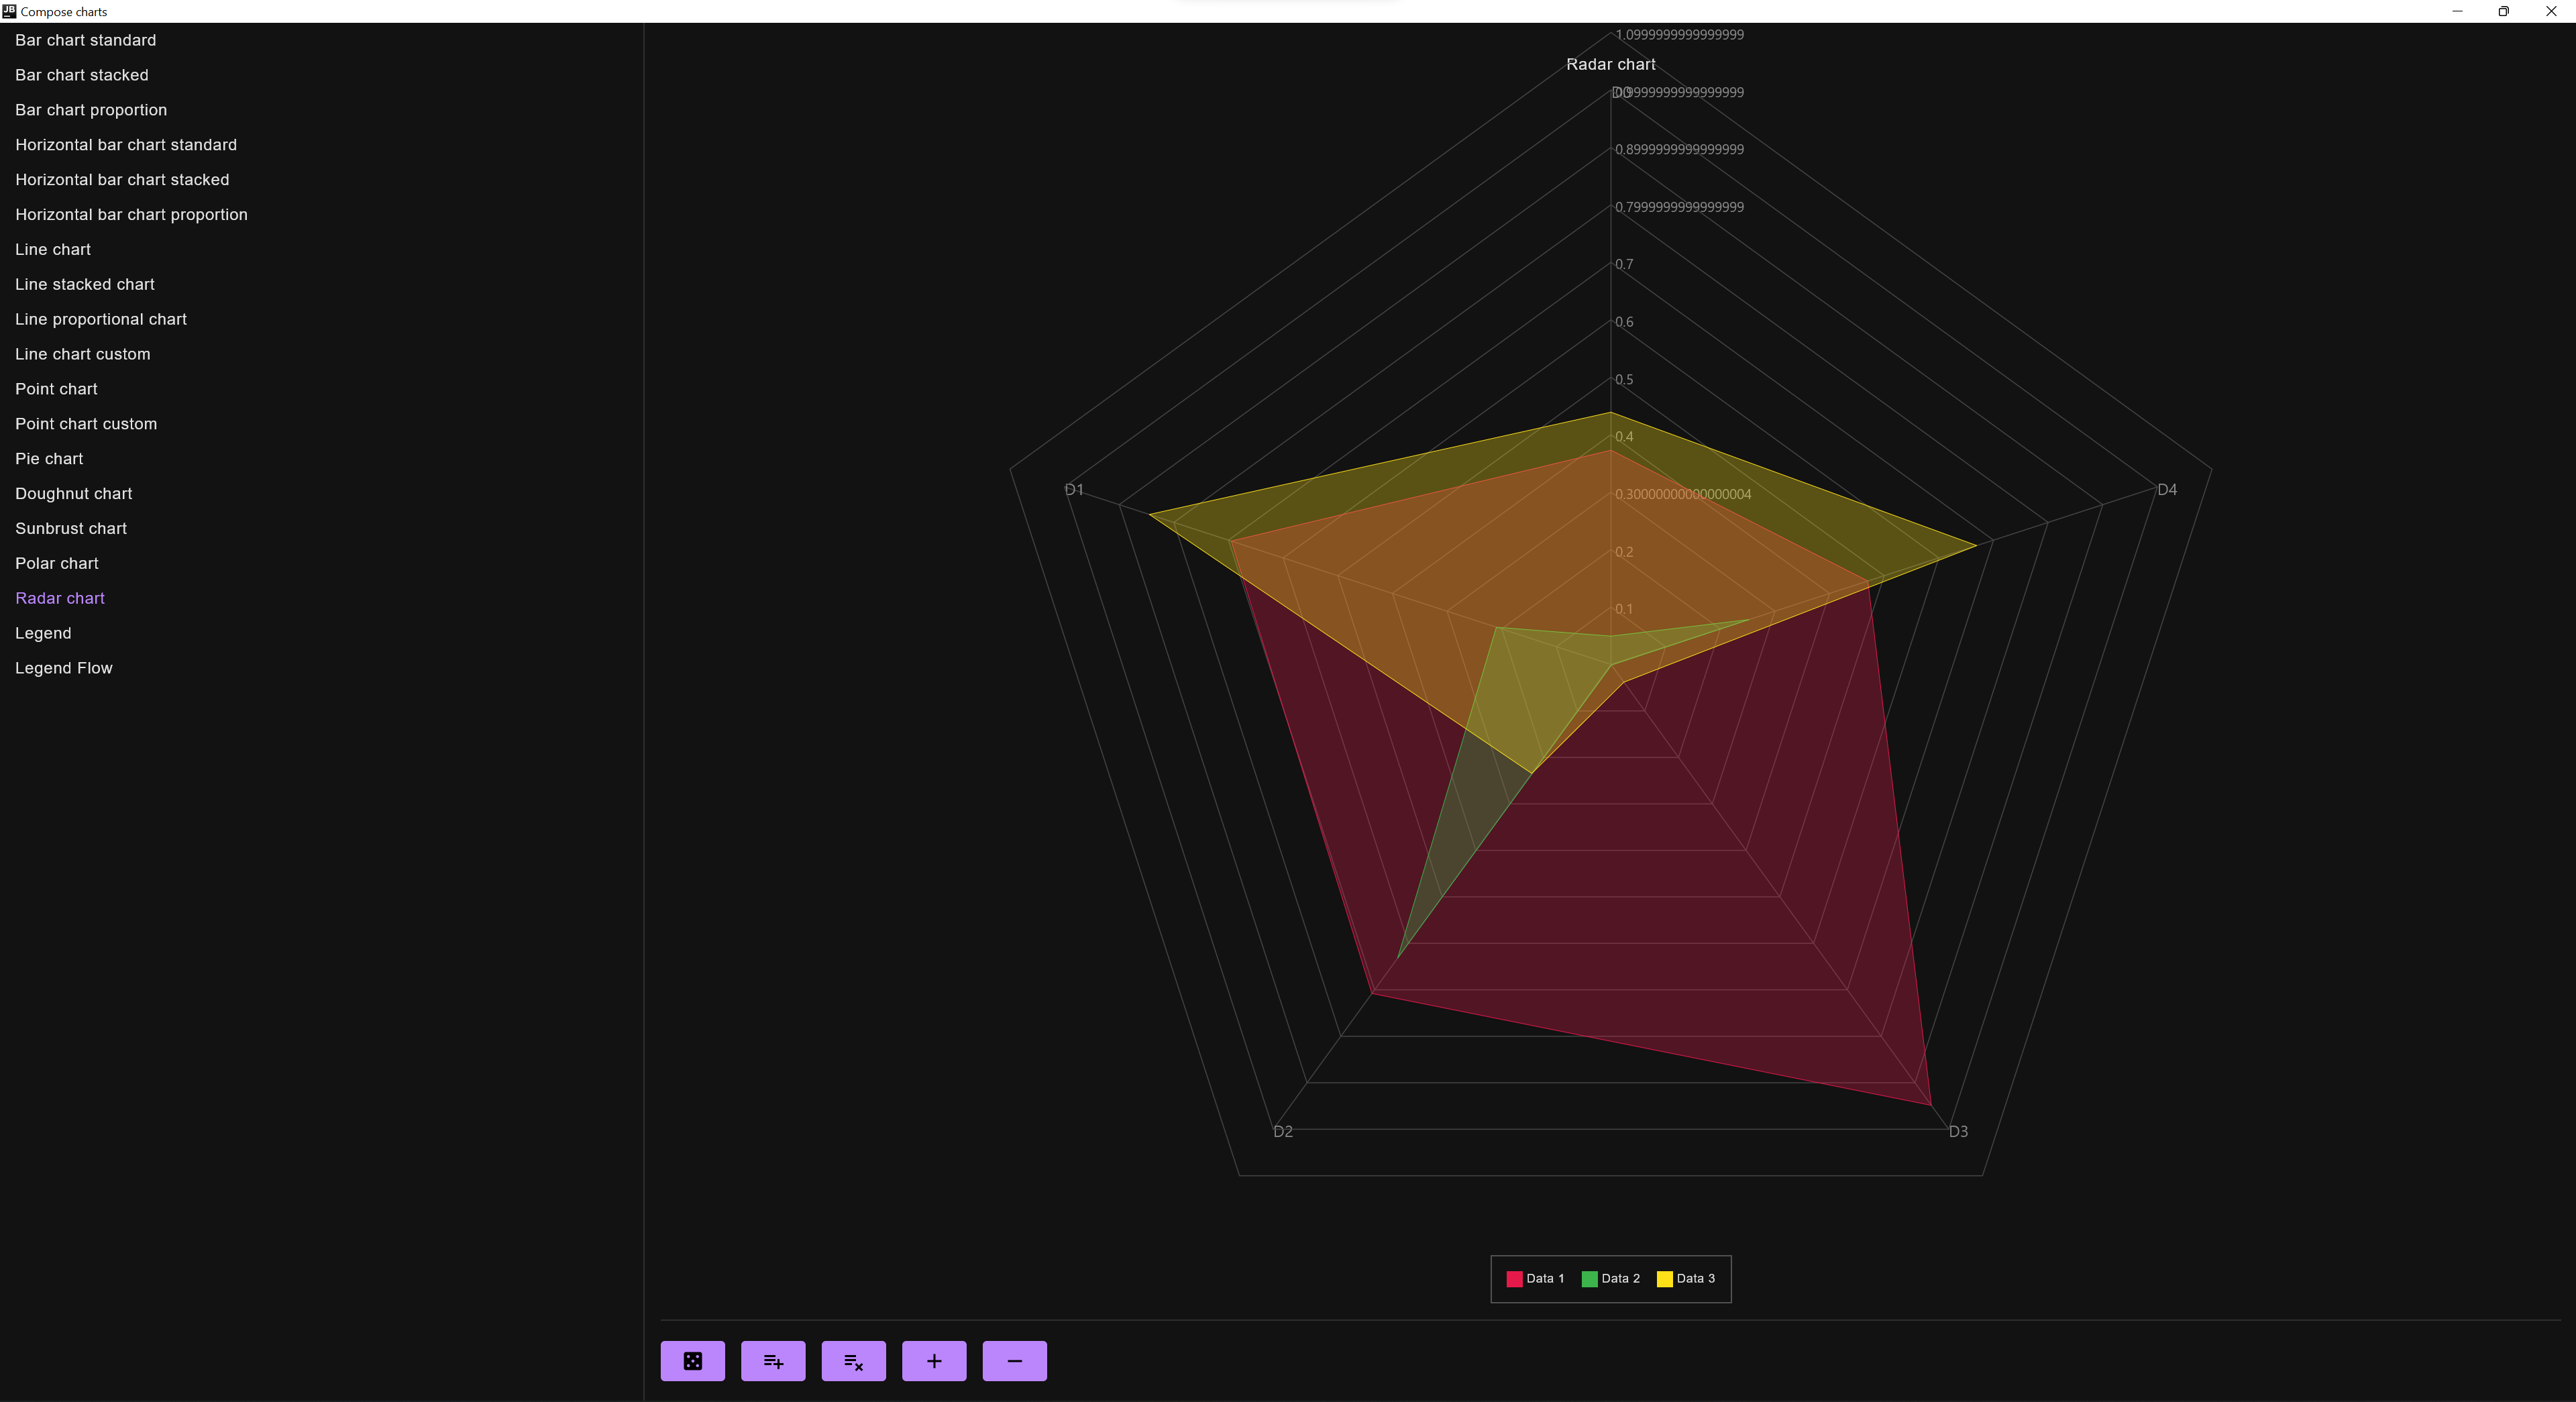Randomize chart data with the dice icon
Viewport: 2576px width, 1402px height.
click(692, 1360)
